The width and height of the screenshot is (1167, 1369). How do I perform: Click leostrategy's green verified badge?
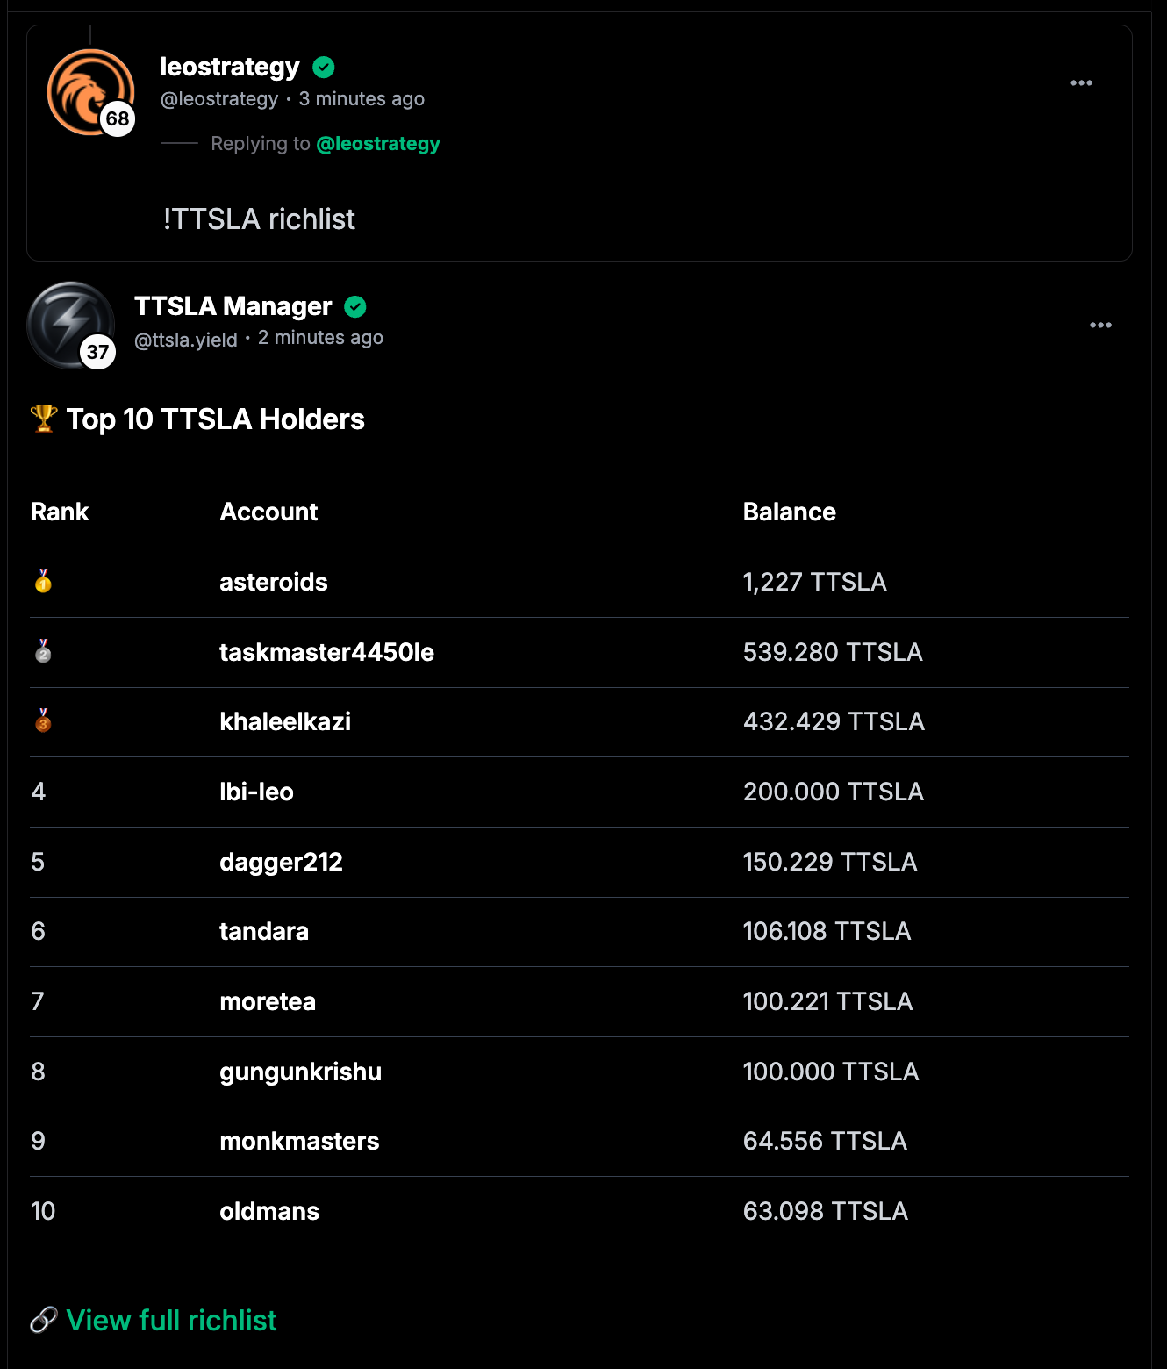click(324, 68)
